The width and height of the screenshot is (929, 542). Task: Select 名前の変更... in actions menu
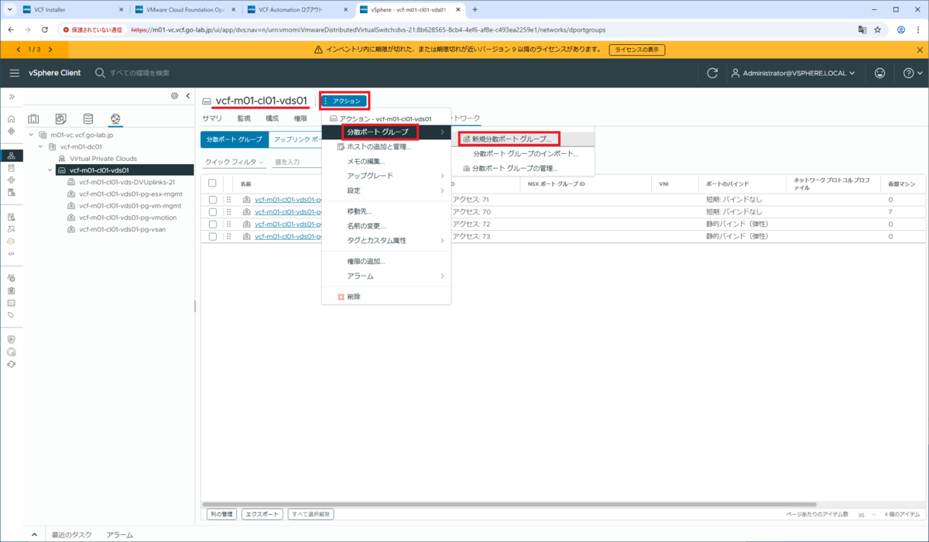[386, 225]
